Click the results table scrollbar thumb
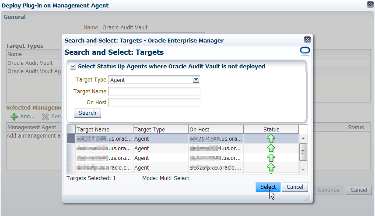 click(303, 152)
